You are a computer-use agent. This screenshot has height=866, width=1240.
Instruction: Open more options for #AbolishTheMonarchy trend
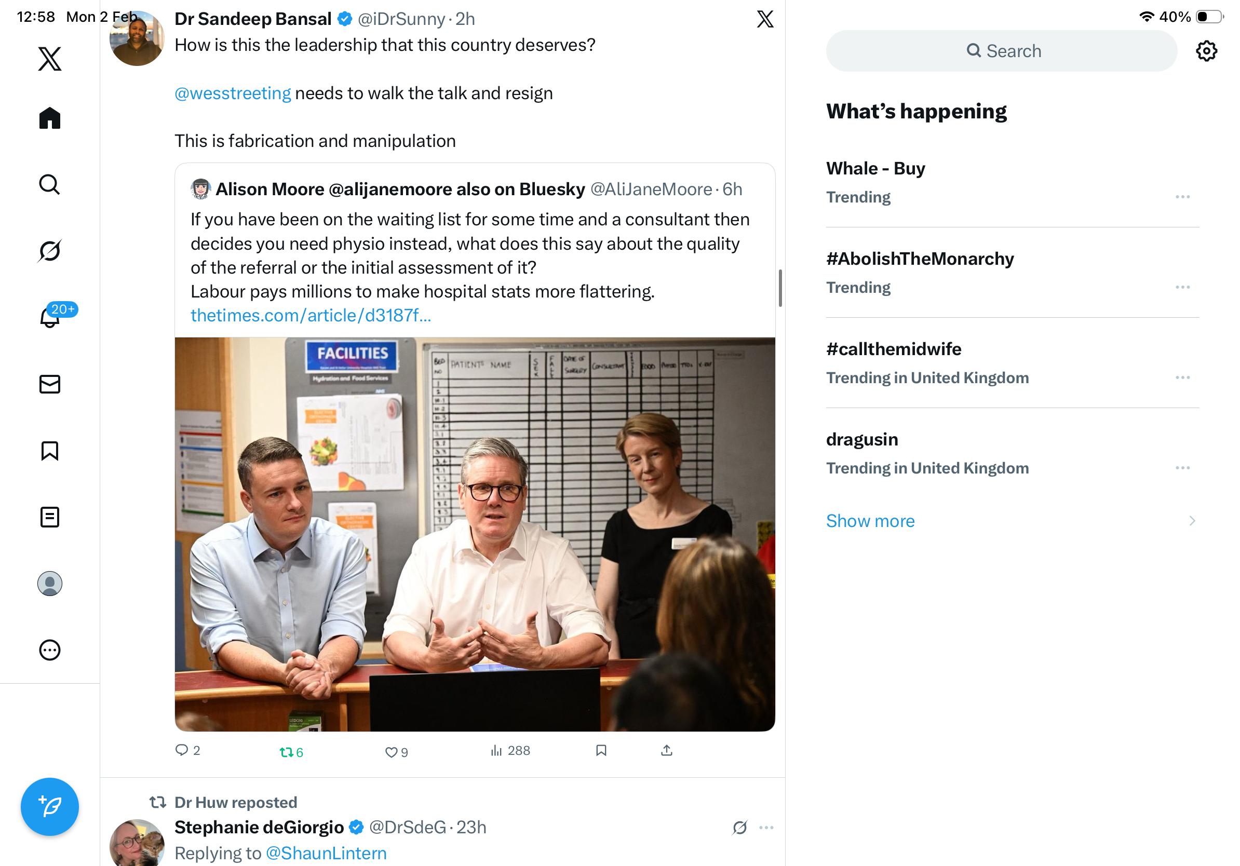click(1182, 287)
